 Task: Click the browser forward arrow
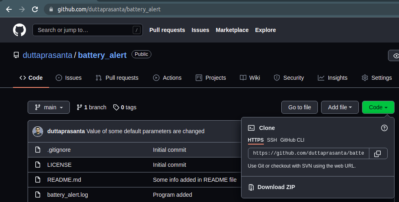pos(22,9)
